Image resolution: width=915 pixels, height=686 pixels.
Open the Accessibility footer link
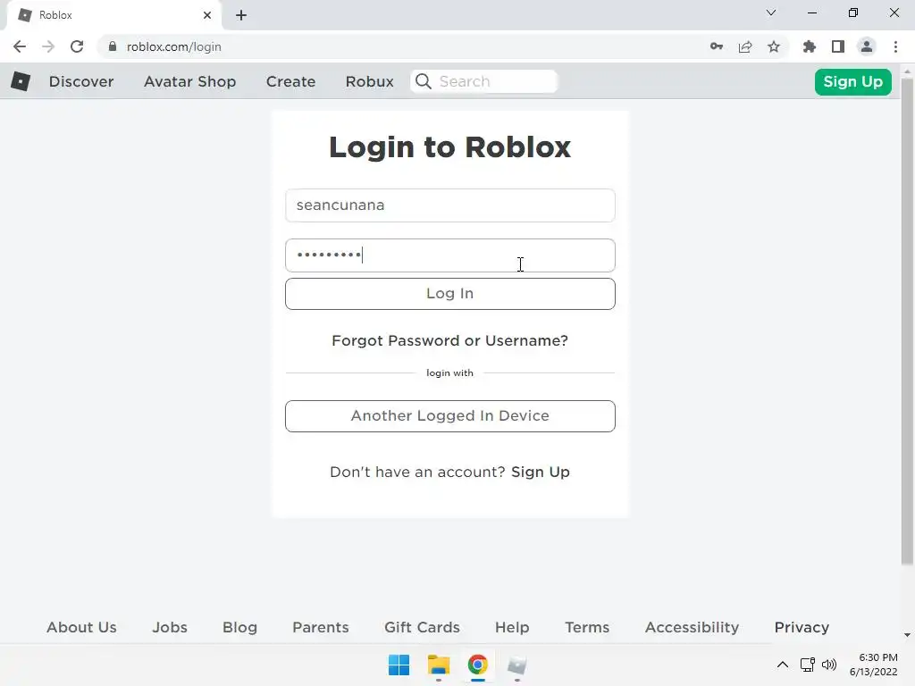[x=693, y=627]
